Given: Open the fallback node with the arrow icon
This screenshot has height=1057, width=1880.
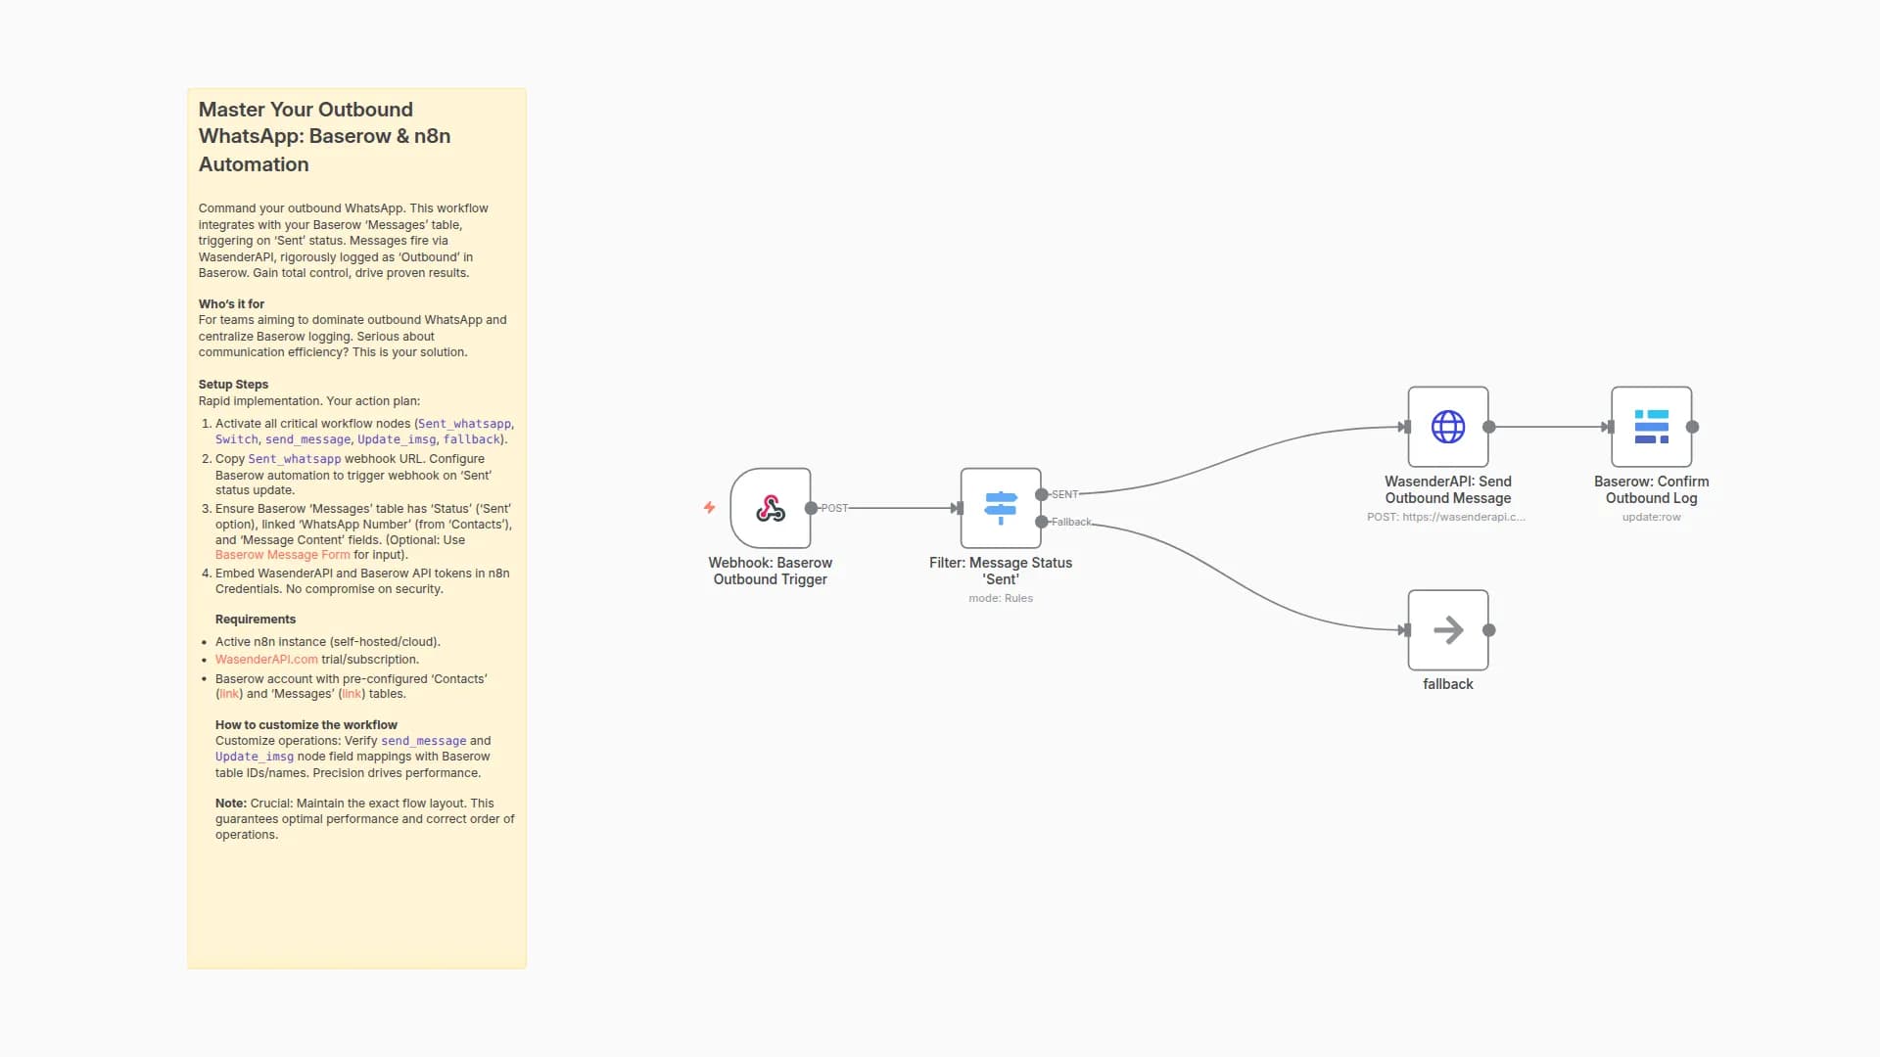Looking at the screenshot, I should [1447, 629].
